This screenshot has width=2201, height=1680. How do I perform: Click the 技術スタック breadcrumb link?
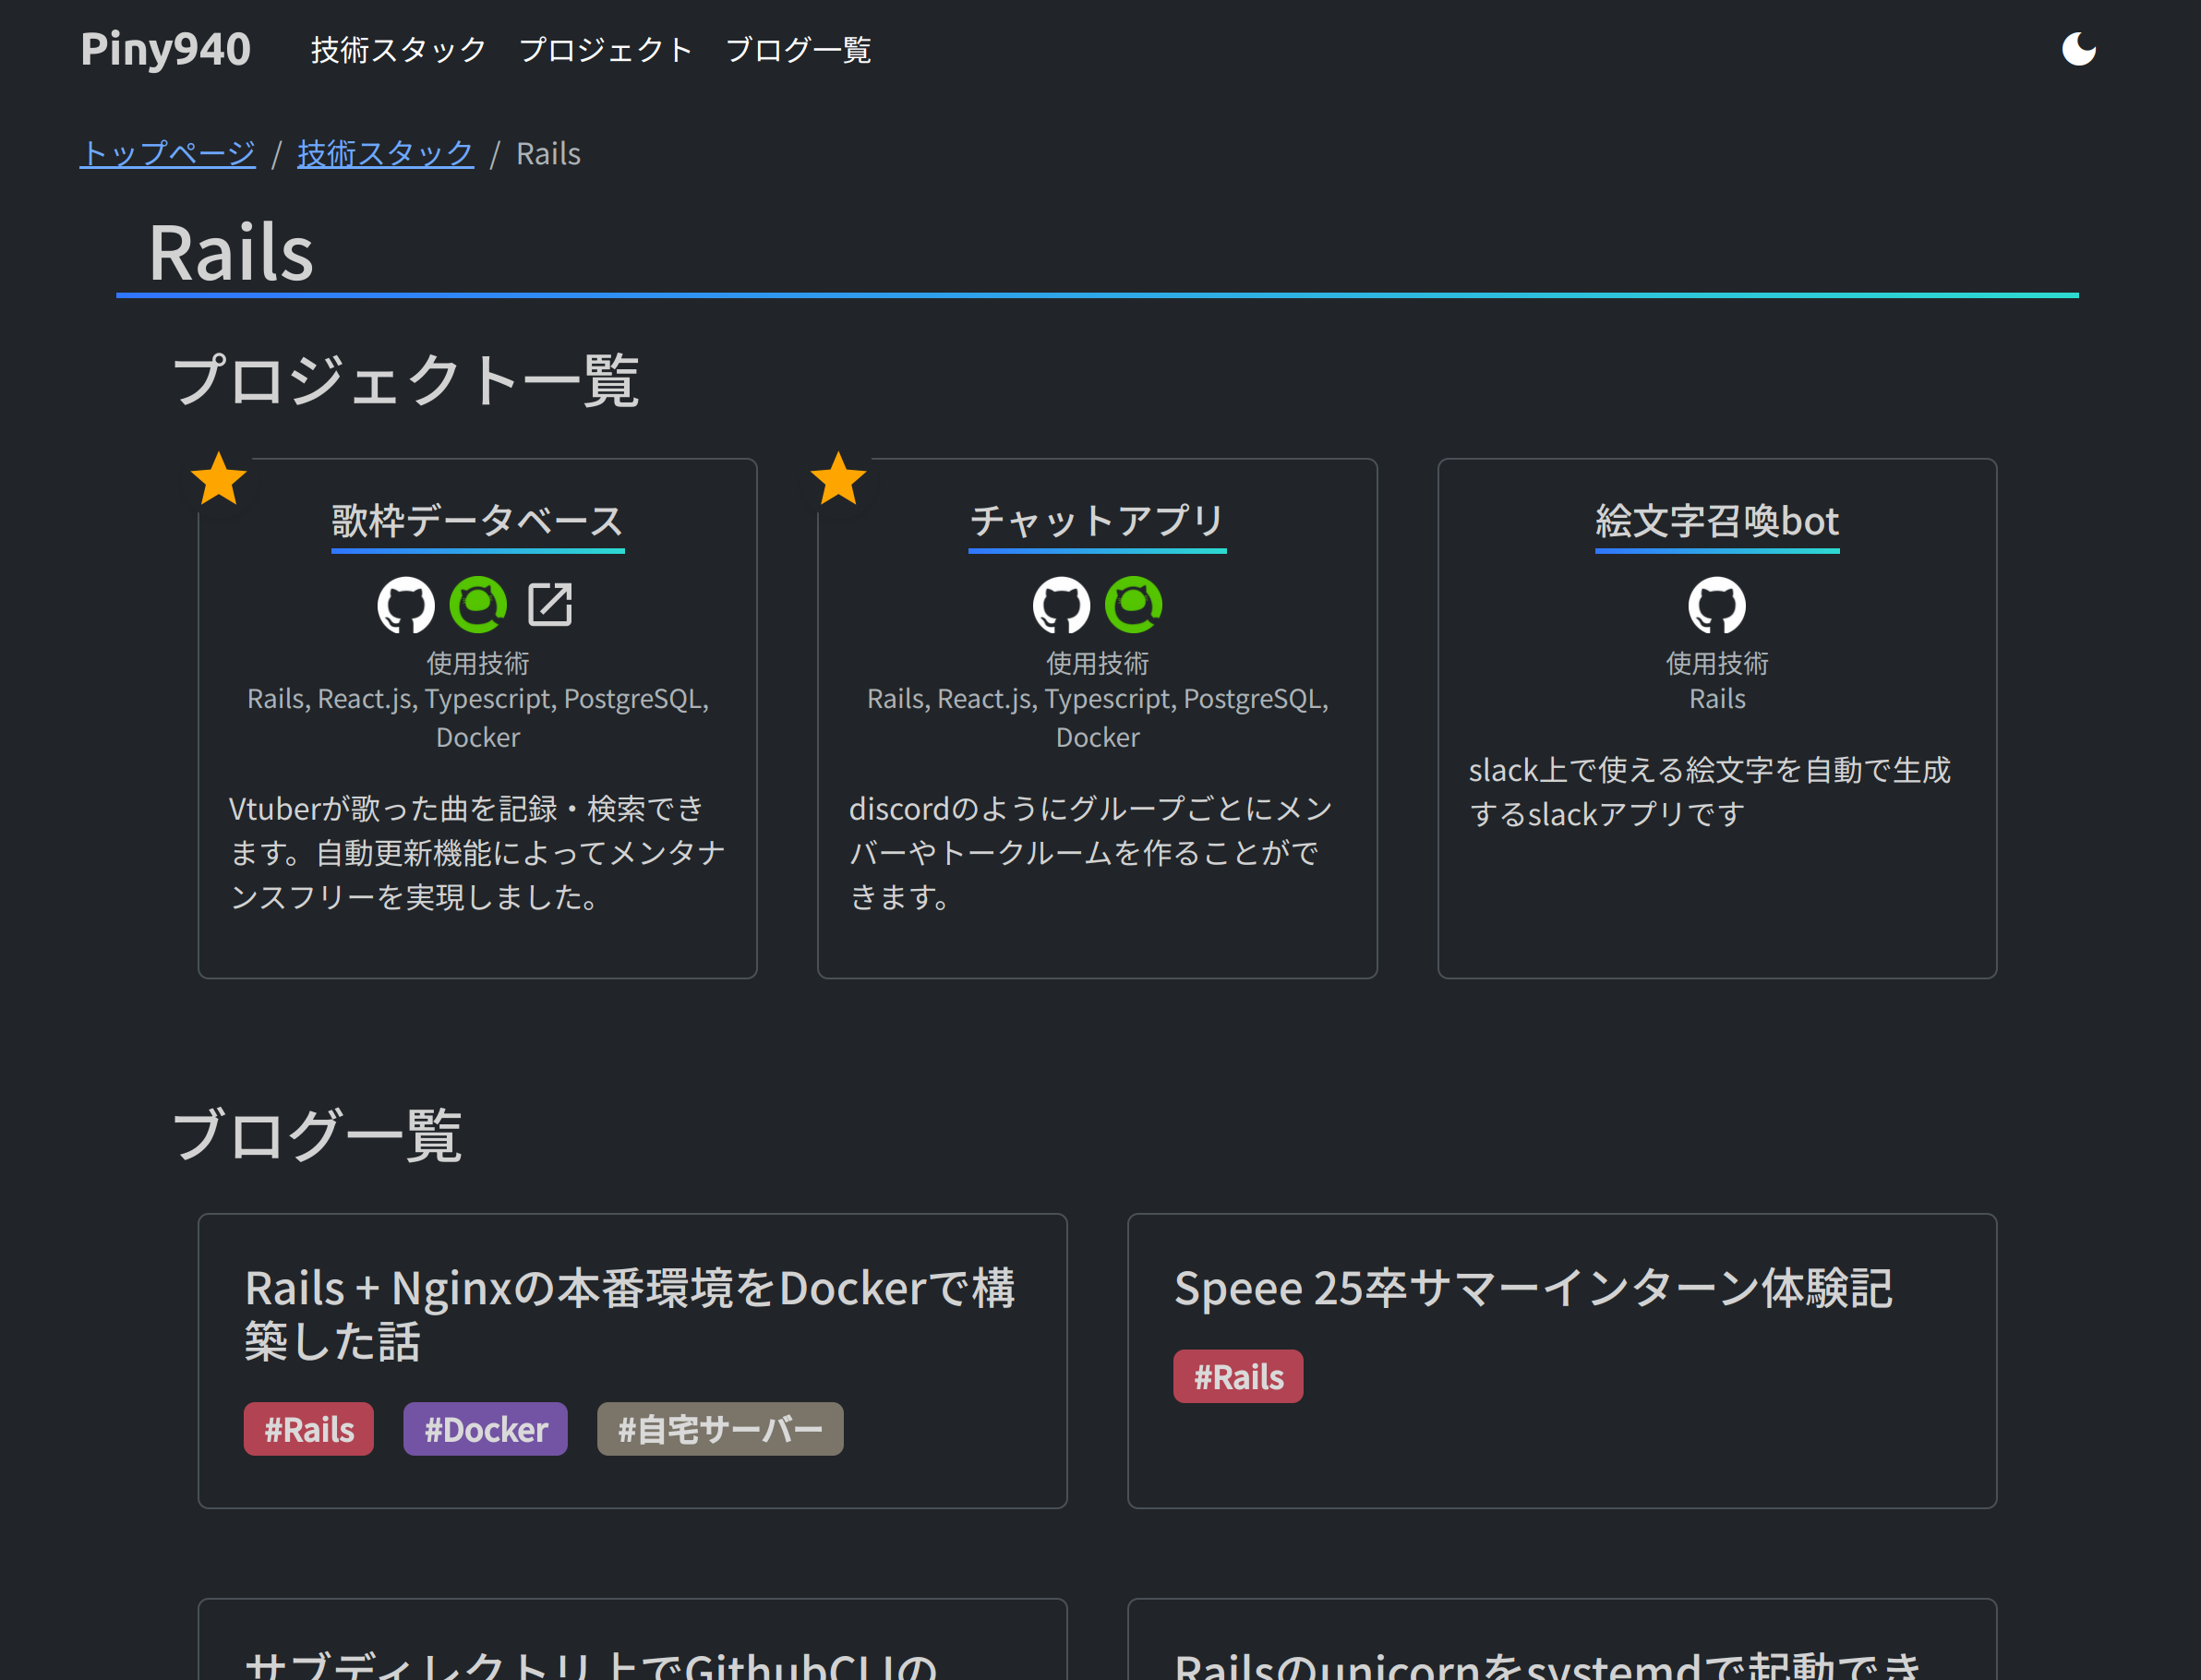[385, 154]
